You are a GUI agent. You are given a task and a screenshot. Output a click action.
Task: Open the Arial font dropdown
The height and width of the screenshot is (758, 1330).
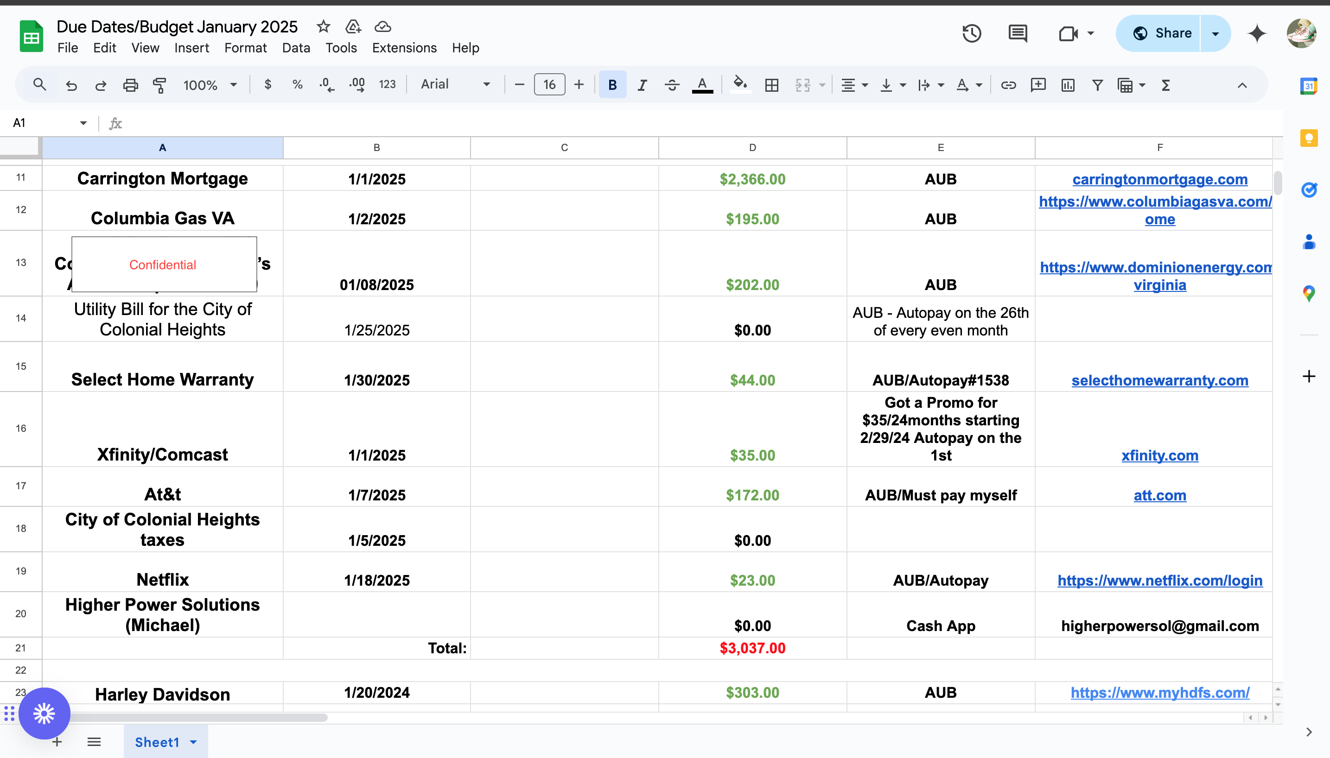(455, 84)
